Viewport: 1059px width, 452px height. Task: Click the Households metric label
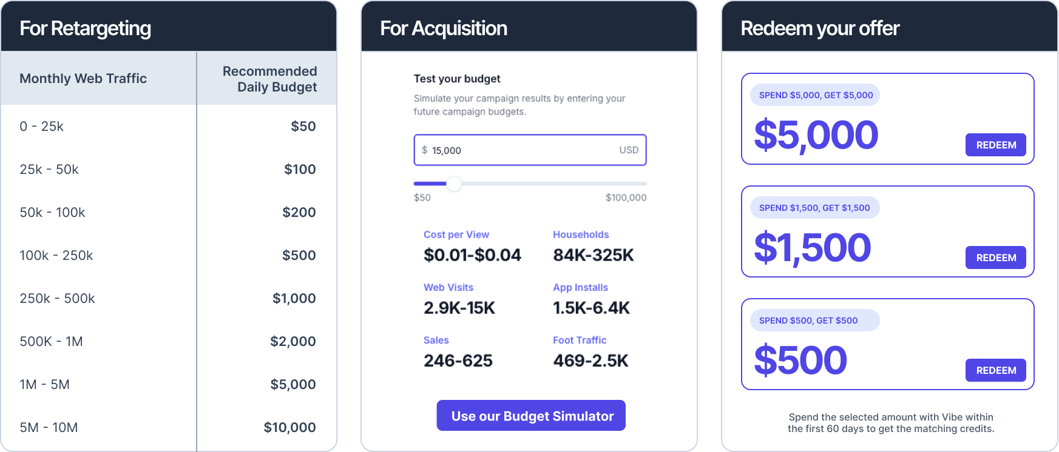581,234
